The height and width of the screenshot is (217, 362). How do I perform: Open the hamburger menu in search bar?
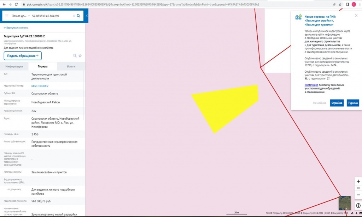tap(7, 16)
